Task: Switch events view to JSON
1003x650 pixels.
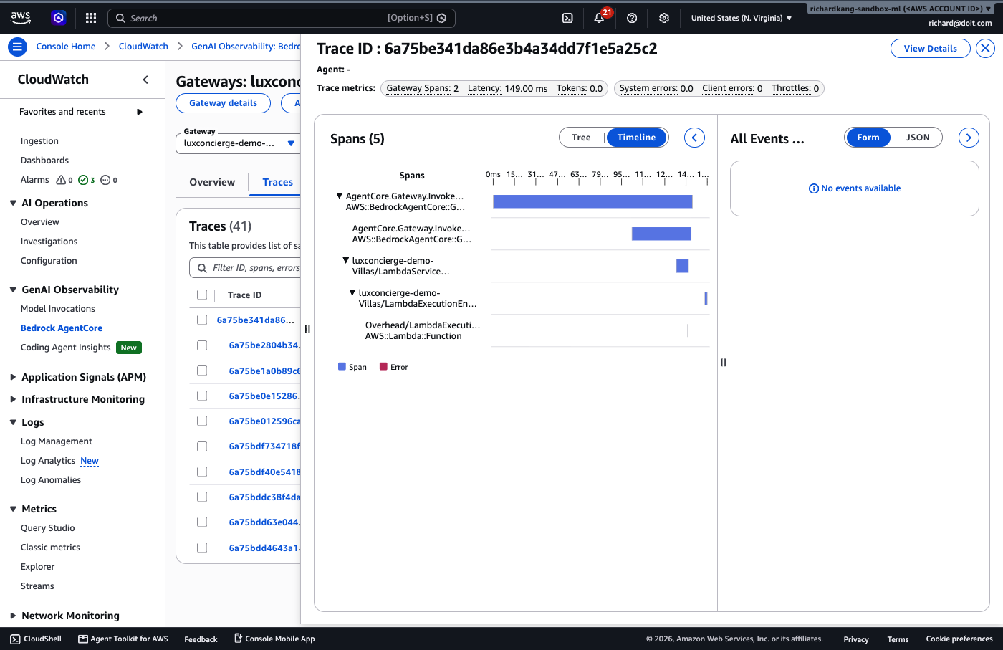Action: 918,138
